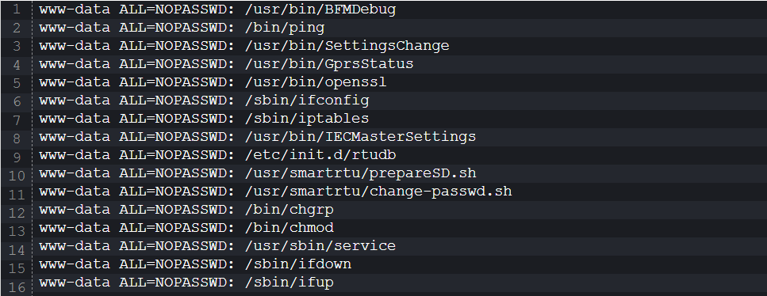The width and height of the screenshot is (767, 296).
Task: Place the cursor on the /usr/bin/BFMDebug path
Action: pos(320,9)
